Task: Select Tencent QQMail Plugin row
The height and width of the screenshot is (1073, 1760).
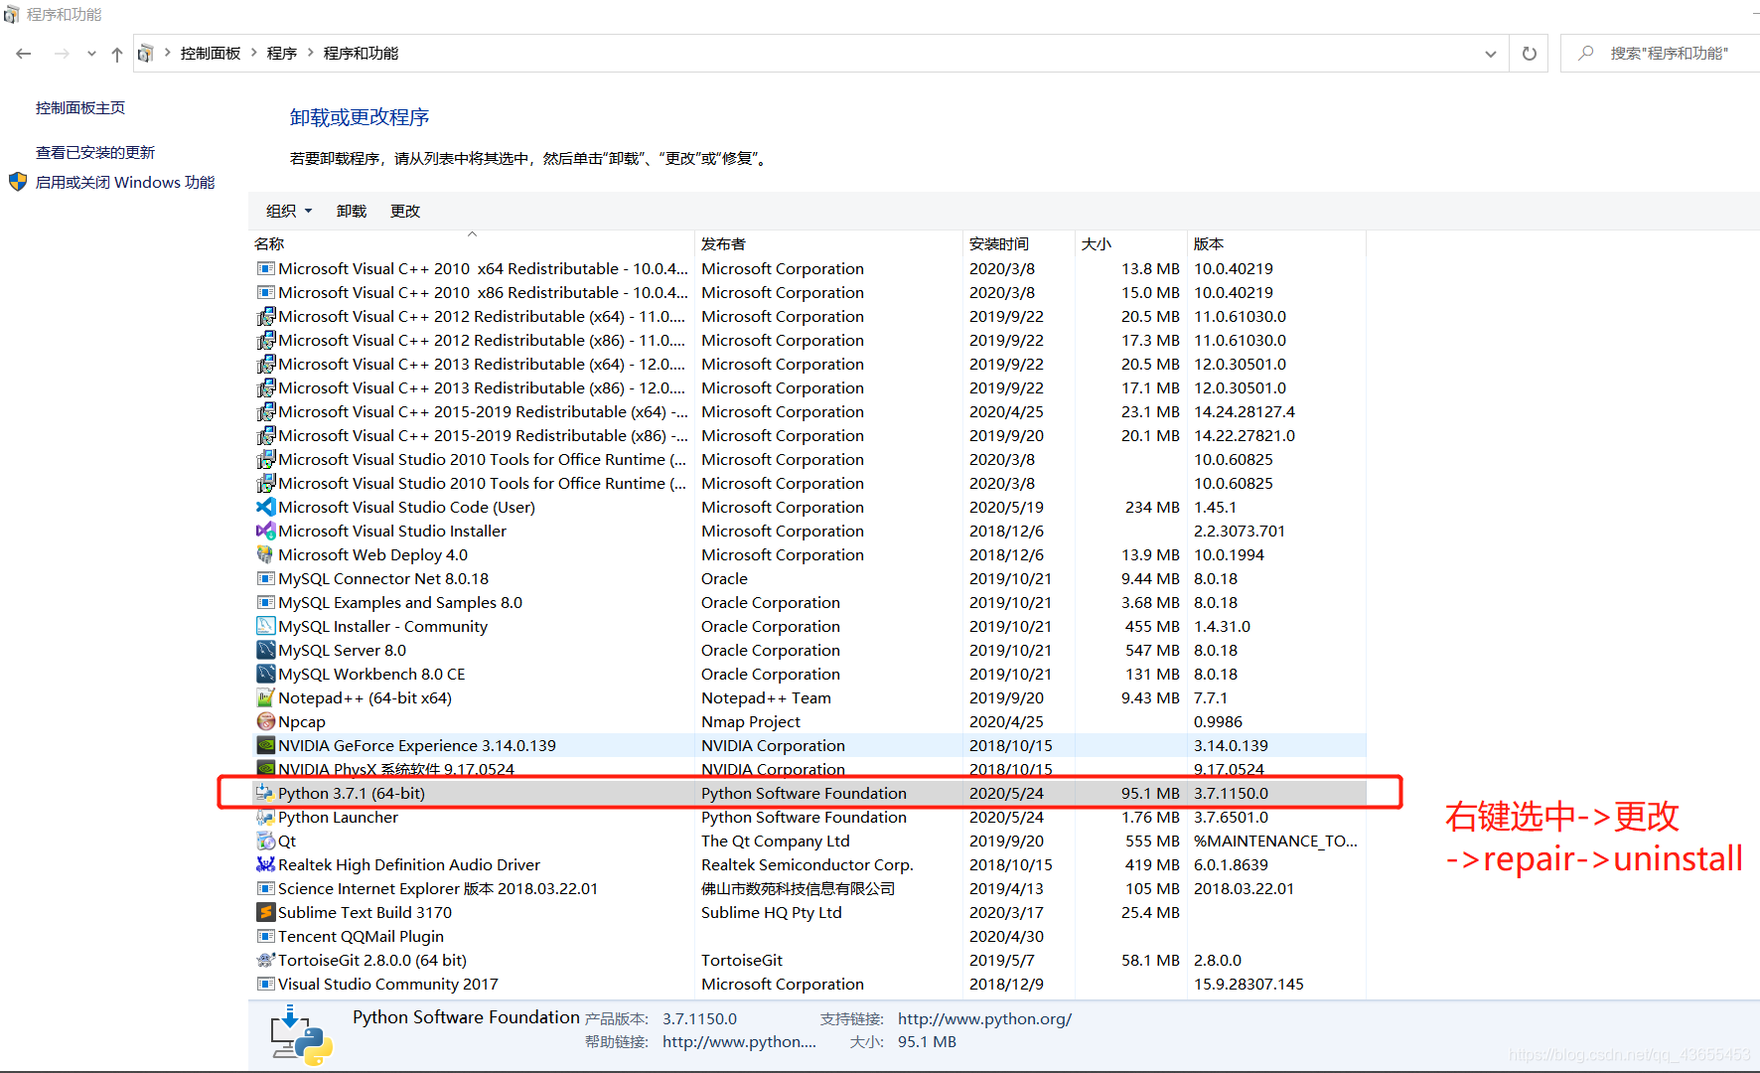Action: [809, 936]
